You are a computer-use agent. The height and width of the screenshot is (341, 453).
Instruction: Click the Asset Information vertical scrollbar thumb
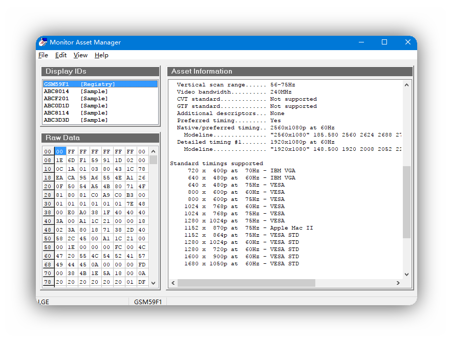tap(406, 202)
